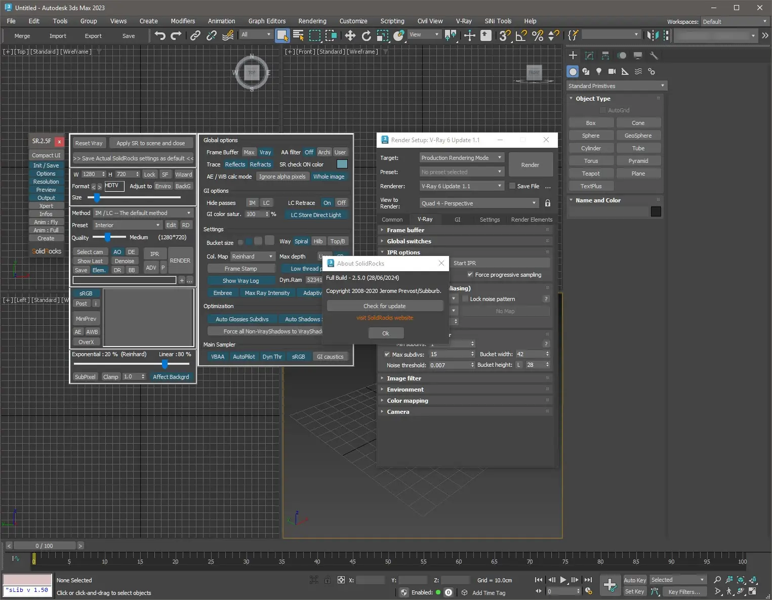Click the Teapot creation button
The image size is (772, 600).
pyautogui.click(x=590, y=173)
